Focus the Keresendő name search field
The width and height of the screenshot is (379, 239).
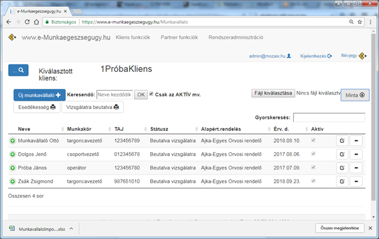coord(115,94)
